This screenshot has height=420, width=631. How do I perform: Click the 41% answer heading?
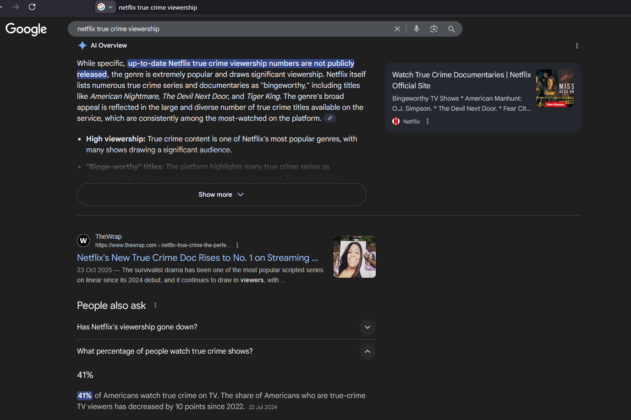pos(85,375)
